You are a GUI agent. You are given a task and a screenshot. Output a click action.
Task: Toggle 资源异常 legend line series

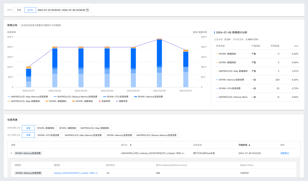[x=104, y=101]
